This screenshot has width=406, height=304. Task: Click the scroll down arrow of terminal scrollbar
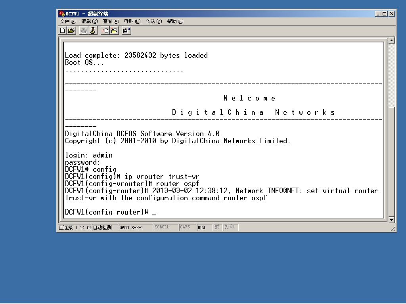click(x=391, y=220)
